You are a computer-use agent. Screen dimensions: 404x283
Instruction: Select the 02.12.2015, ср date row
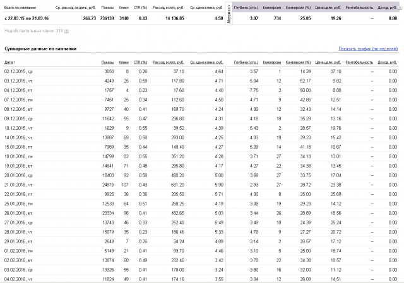coord(201,71)
